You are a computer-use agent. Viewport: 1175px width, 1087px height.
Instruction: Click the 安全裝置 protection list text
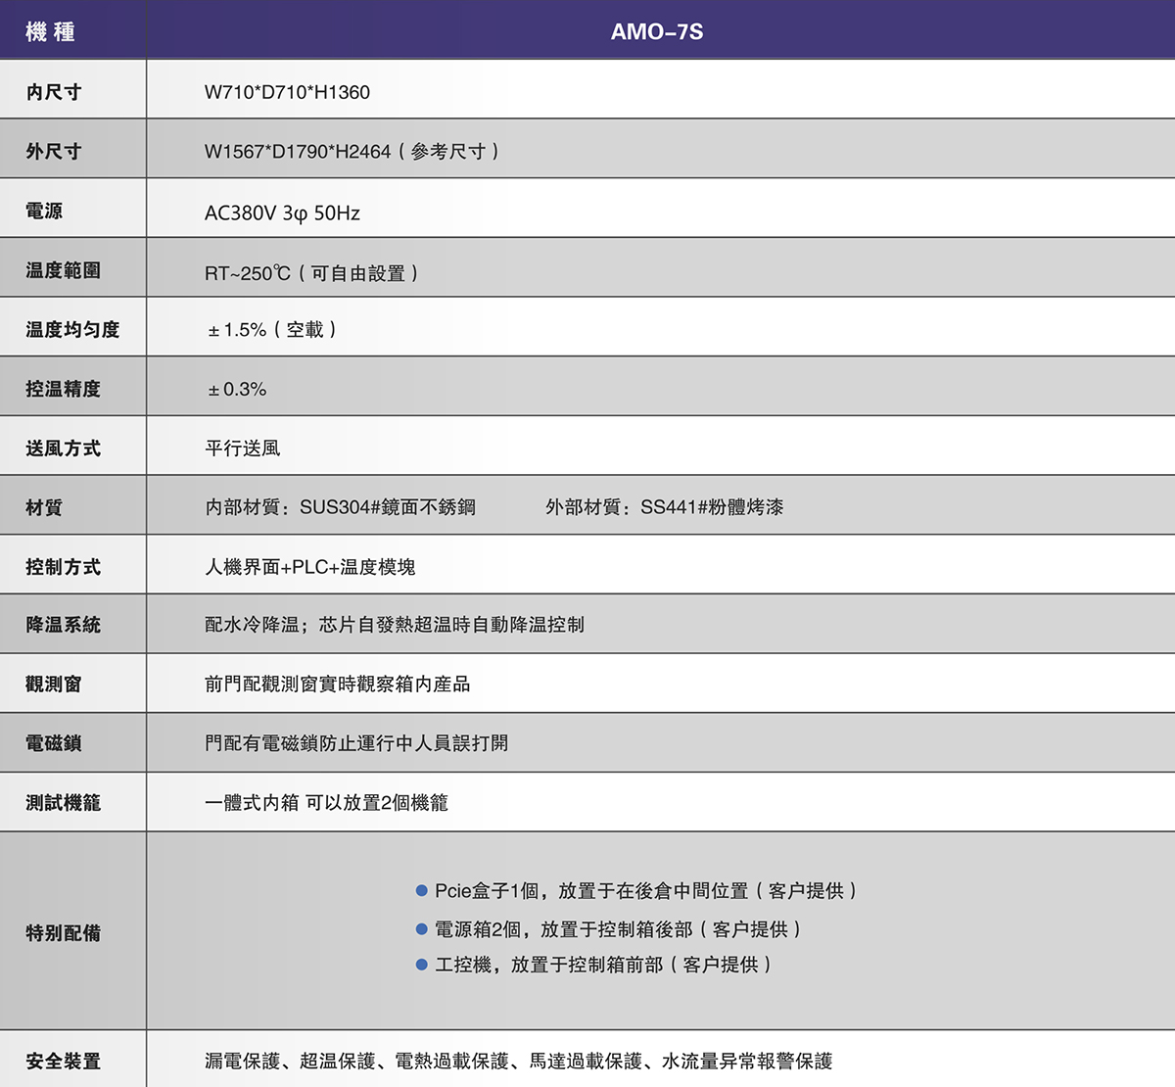coord(518,1061)
